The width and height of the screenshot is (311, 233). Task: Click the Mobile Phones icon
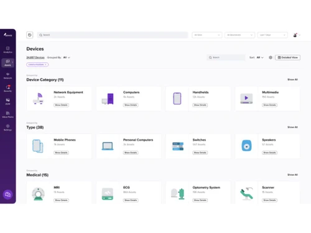pyautogui.click(x=38, y=146)
